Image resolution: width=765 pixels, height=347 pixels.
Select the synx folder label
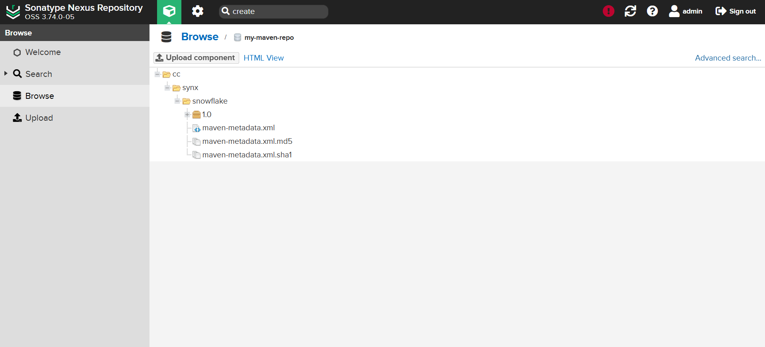click(190, 88)
